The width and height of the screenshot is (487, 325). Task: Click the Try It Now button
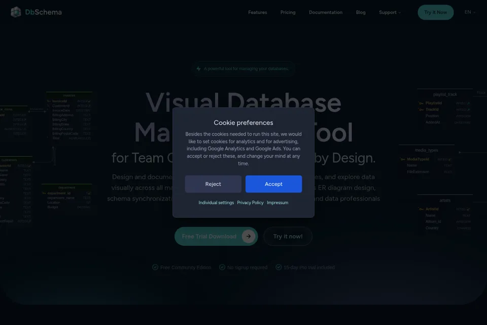(x=435, y=12)
